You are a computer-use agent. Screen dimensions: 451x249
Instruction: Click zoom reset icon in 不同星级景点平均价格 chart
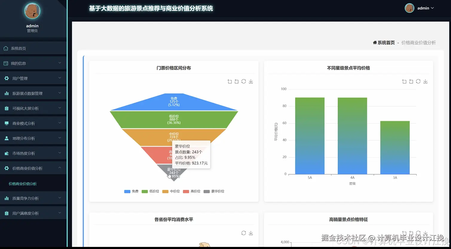(411, 82)
